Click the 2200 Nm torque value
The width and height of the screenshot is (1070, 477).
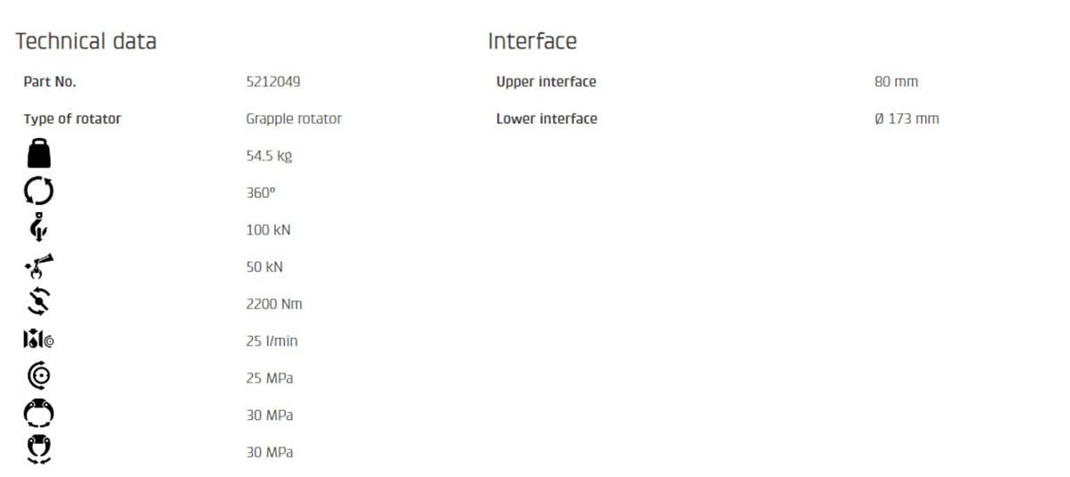pos(274,304)
